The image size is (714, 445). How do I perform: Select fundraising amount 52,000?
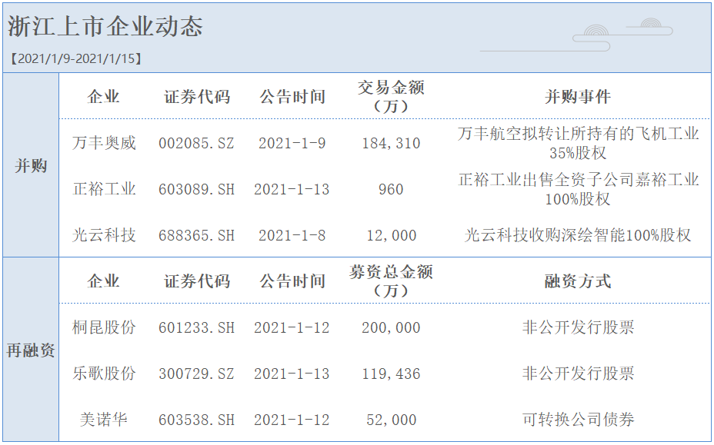tap(392, 420)
